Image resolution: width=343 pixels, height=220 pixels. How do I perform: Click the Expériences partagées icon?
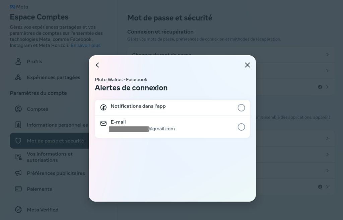coord(18,77)
